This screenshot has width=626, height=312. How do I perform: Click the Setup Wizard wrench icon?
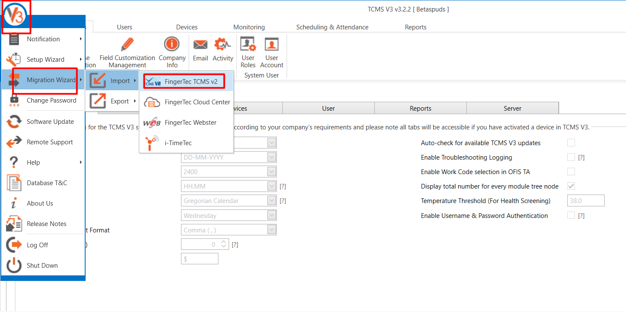pyautogui.click(x=14, y=60)
